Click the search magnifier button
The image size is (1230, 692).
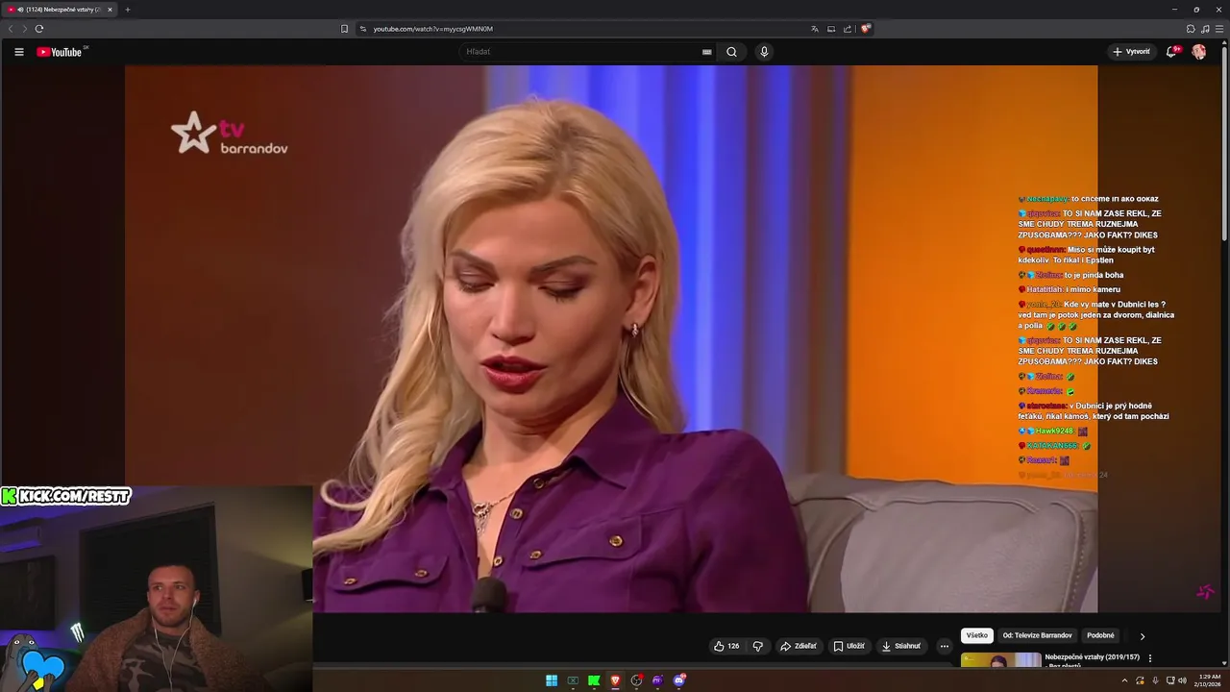(x=731, y=52)
